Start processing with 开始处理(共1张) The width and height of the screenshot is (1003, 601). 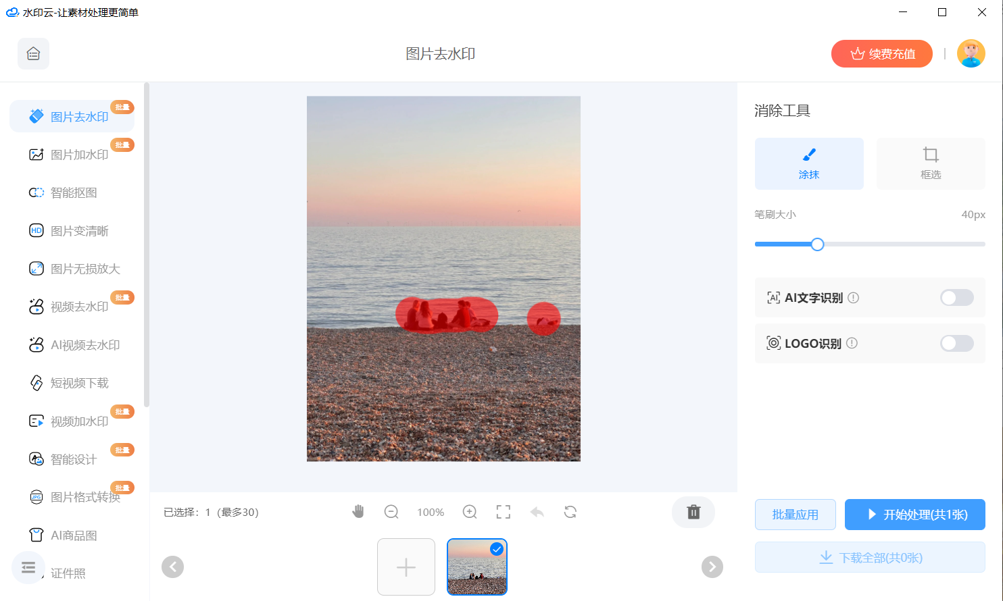coord(915,515)
